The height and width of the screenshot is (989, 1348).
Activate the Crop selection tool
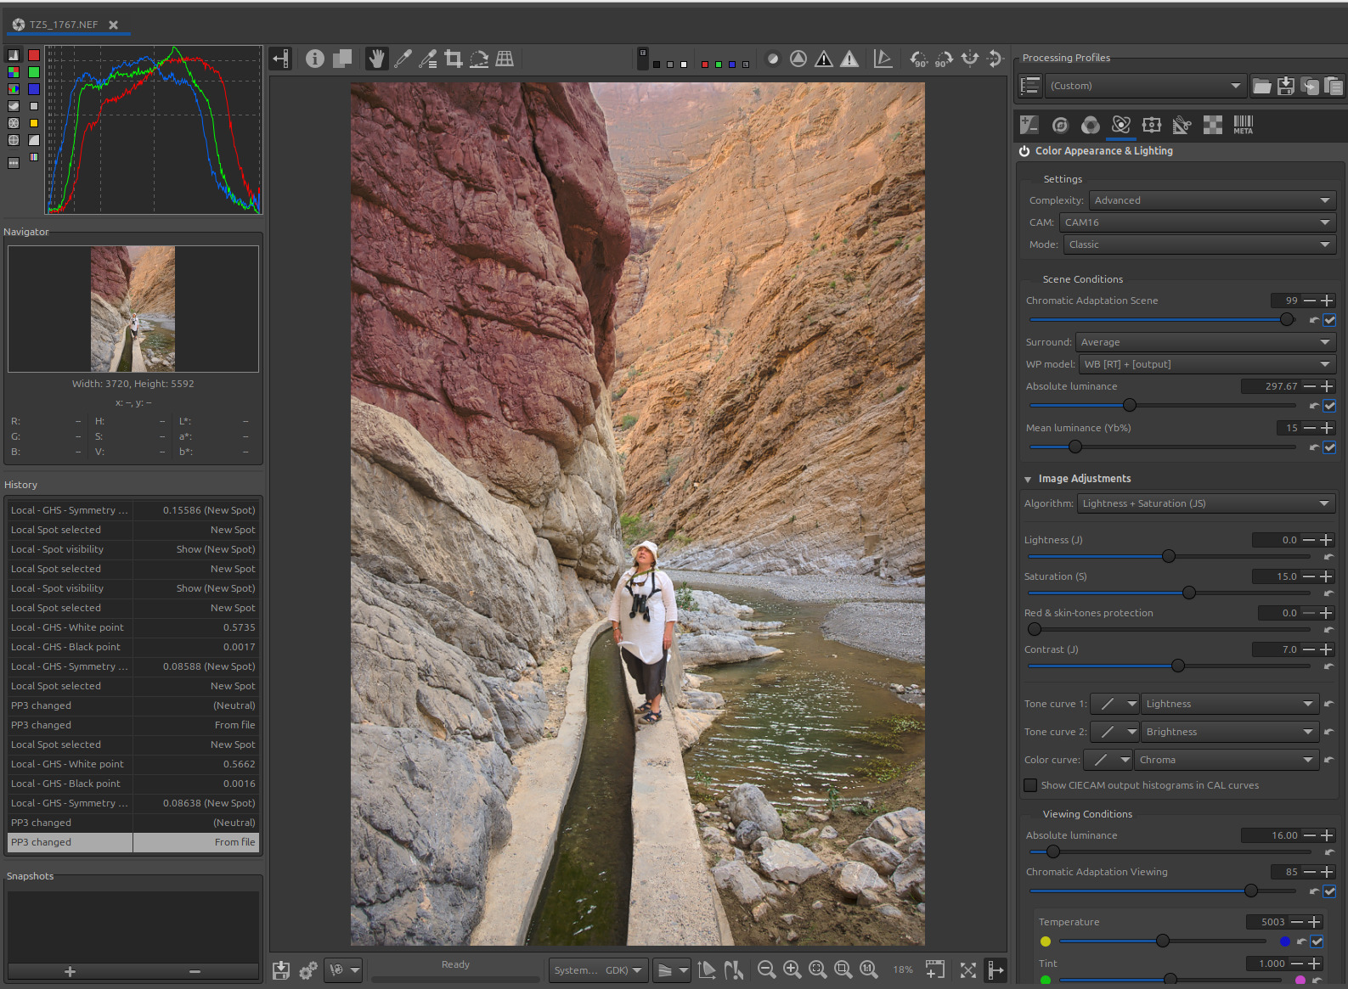point(454,59)
